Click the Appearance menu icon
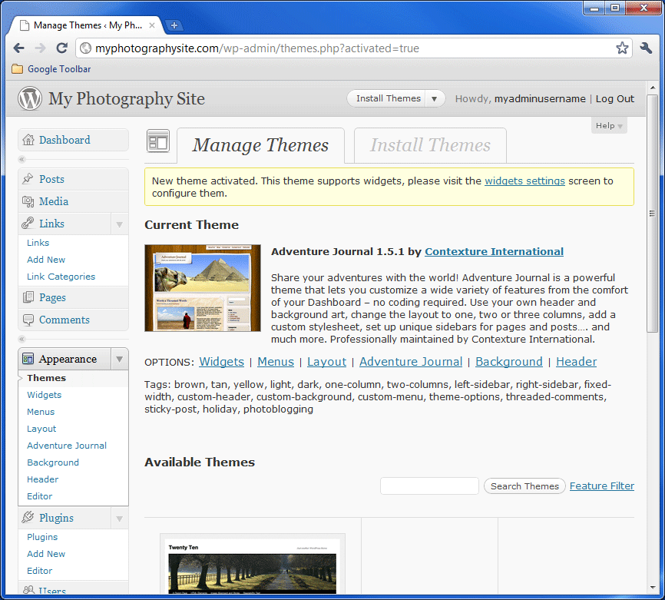This screenshot has height=600, width=665. (28, 359)
